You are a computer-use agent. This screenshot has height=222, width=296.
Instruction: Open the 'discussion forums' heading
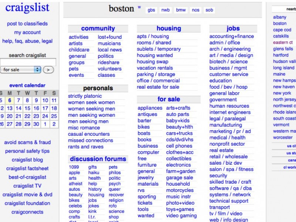(98, 159)
